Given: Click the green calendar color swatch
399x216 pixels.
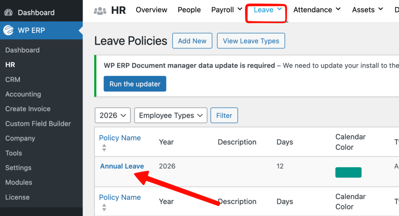Looking at the screenshot, I should pyautogui.click(x=348, y=172).
